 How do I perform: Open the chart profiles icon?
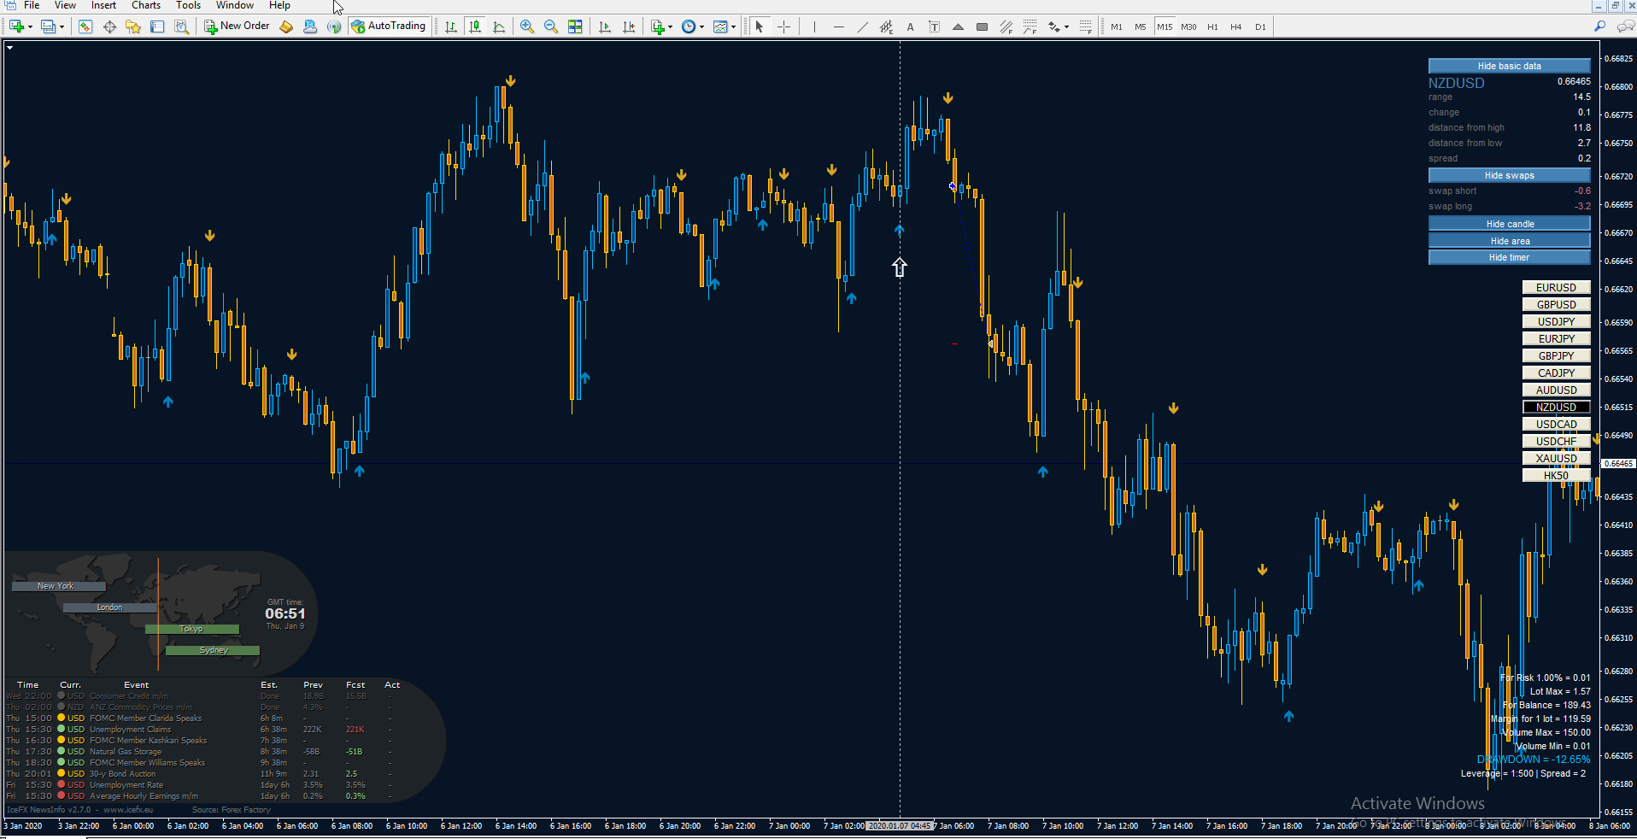pos(48,26)
